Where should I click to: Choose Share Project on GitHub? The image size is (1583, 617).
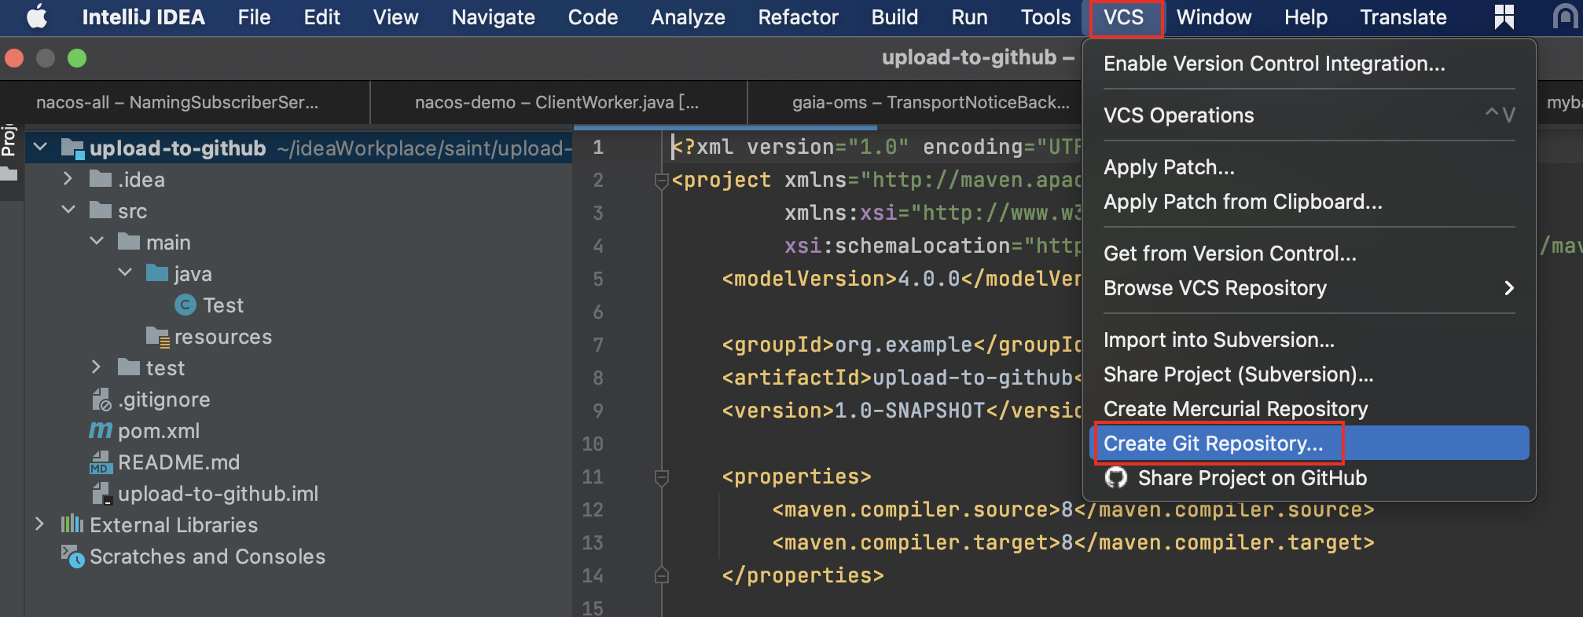point(1309,478)
